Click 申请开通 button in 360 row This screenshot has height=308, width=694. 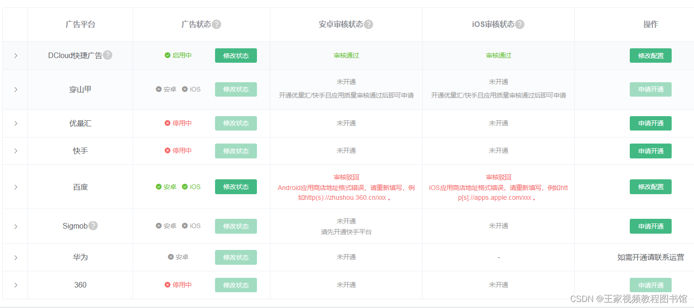coord(651,285)
